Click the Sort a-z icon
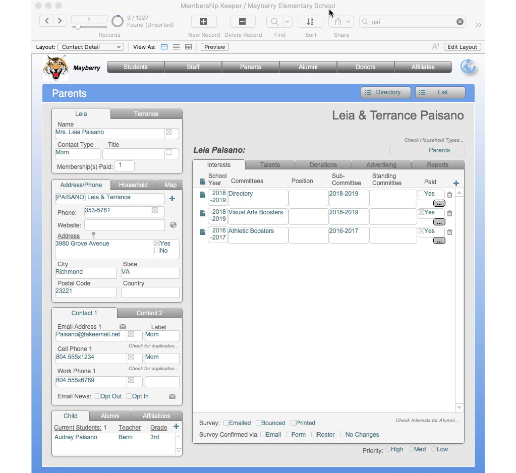 pyautogui.click(x=310, y=22)
